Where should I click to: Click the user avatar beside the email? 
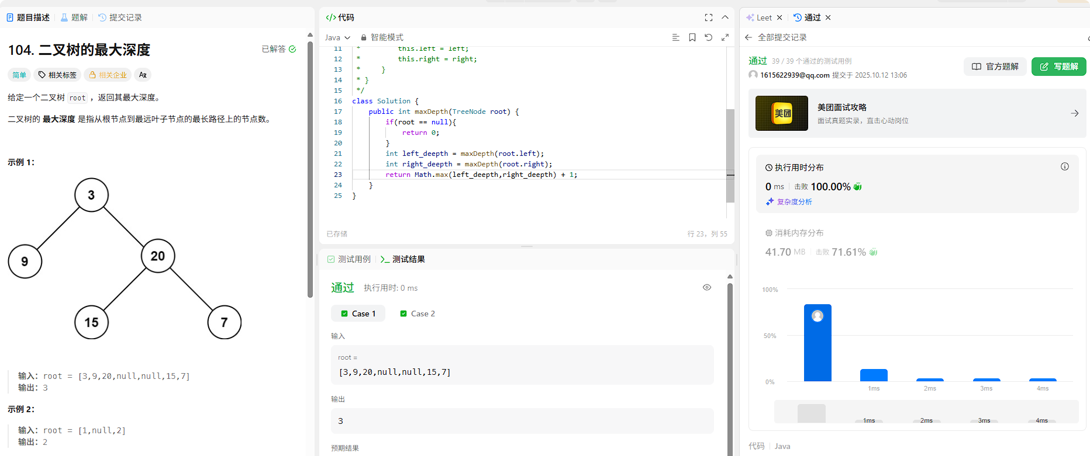click(x=753, y=75)
